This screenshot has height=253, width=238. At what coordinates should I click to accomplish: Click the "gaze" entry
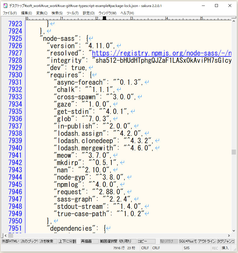pos(82,104)
